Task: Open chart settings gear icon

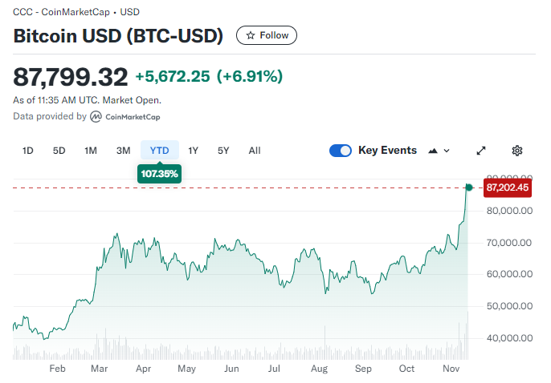Action: [x=517, y=151]
